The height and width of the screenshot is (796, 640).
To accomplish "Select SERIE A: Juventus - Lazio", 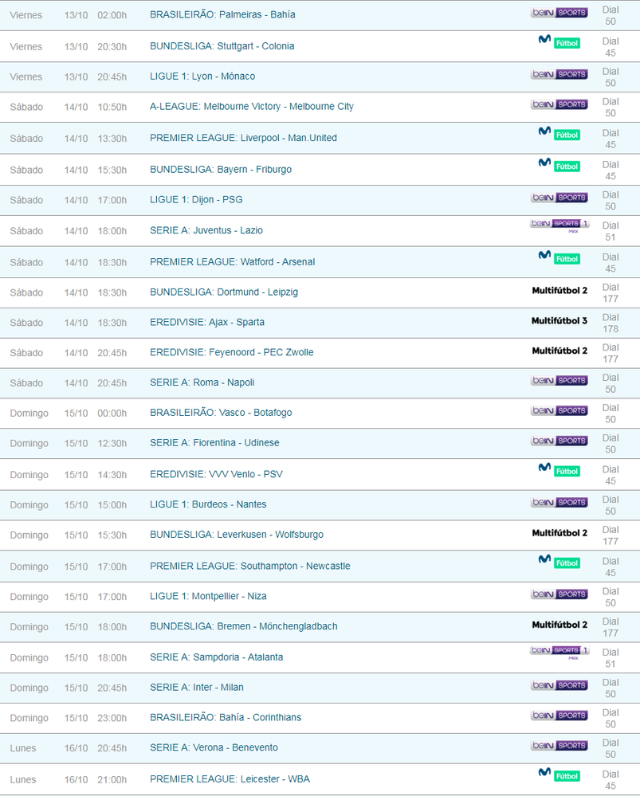I will point(206,230).
